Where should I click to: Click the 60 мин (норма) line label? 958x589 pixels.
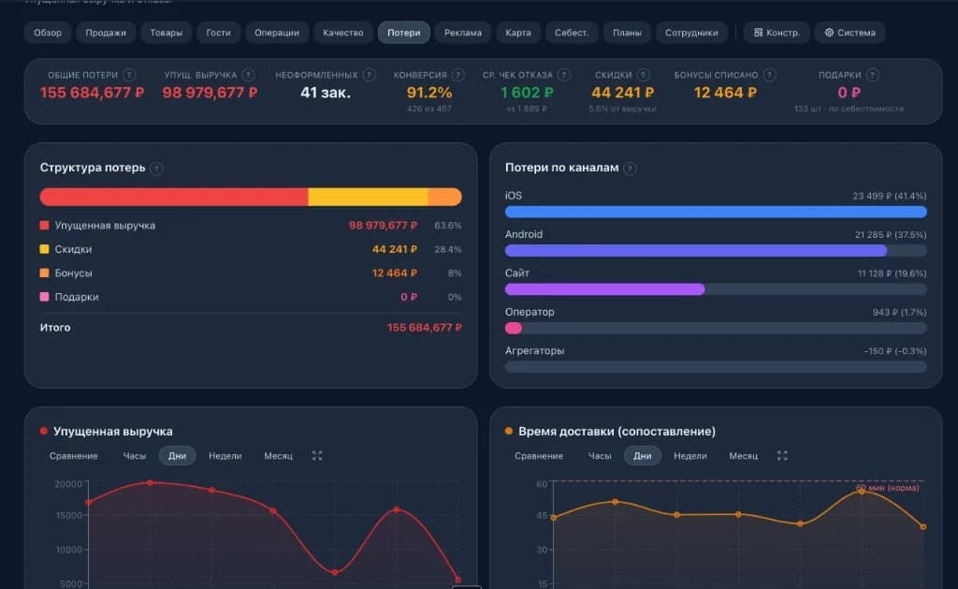pos(888,488)
